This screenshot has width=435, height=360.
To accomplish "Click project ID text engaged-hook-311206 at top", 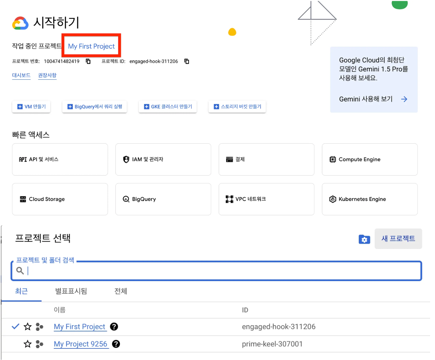I will 154,61.
